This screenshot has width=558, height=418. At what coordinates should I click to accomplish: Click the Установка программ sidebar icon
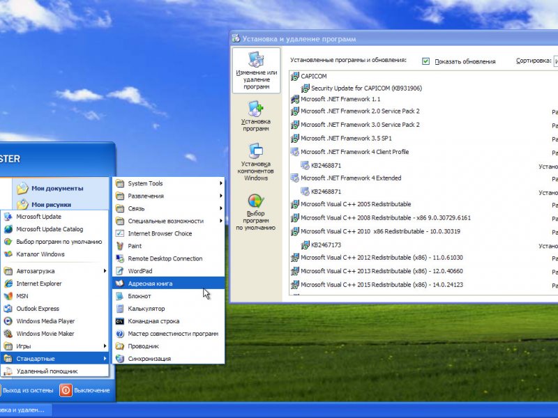pyautogui.click(x=256, y=109)
